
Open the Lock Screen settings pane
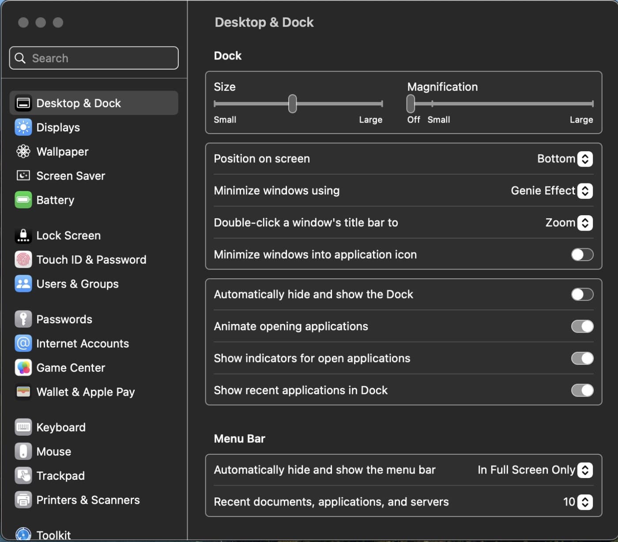tap(68, 235)
